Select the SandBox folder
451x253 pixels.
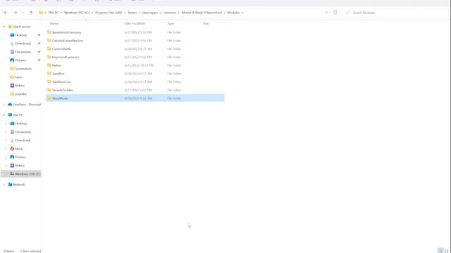pyautogui.click(x=135, y=74)
